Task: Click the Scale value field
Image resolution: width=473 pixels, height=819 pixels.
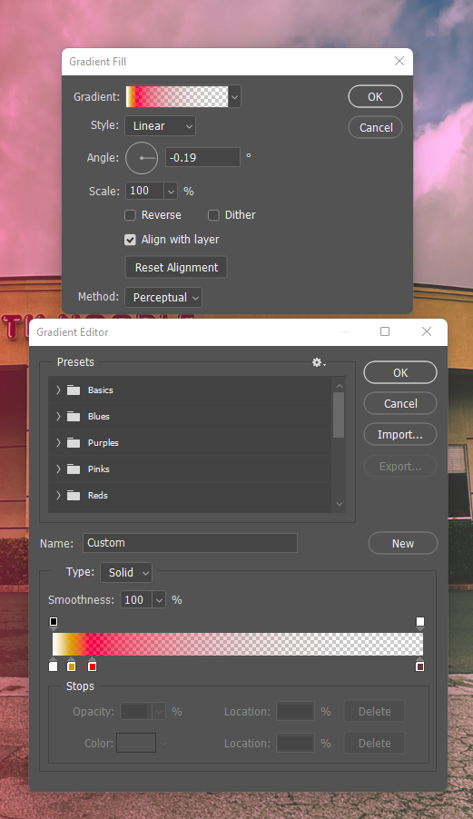Action: click(144, 192)
